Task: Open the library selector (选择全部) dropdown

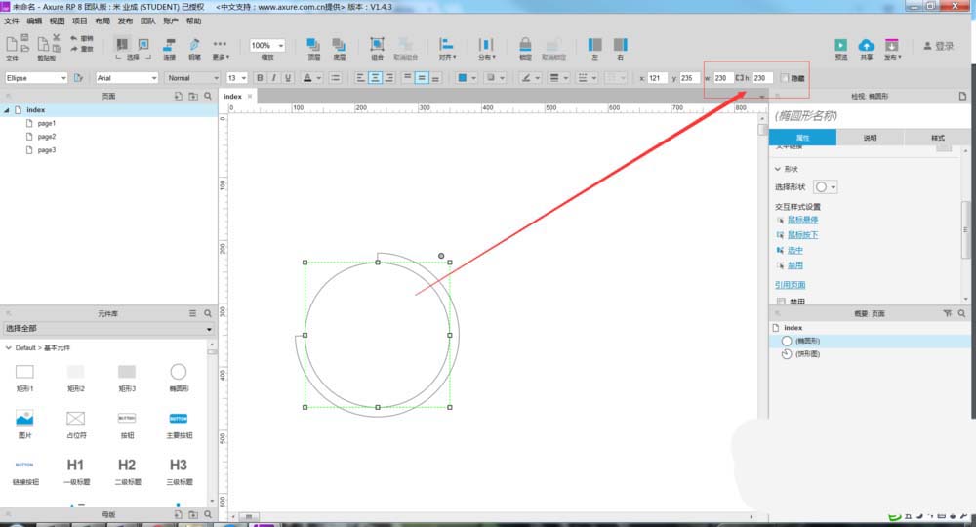Action: (109, 329)
